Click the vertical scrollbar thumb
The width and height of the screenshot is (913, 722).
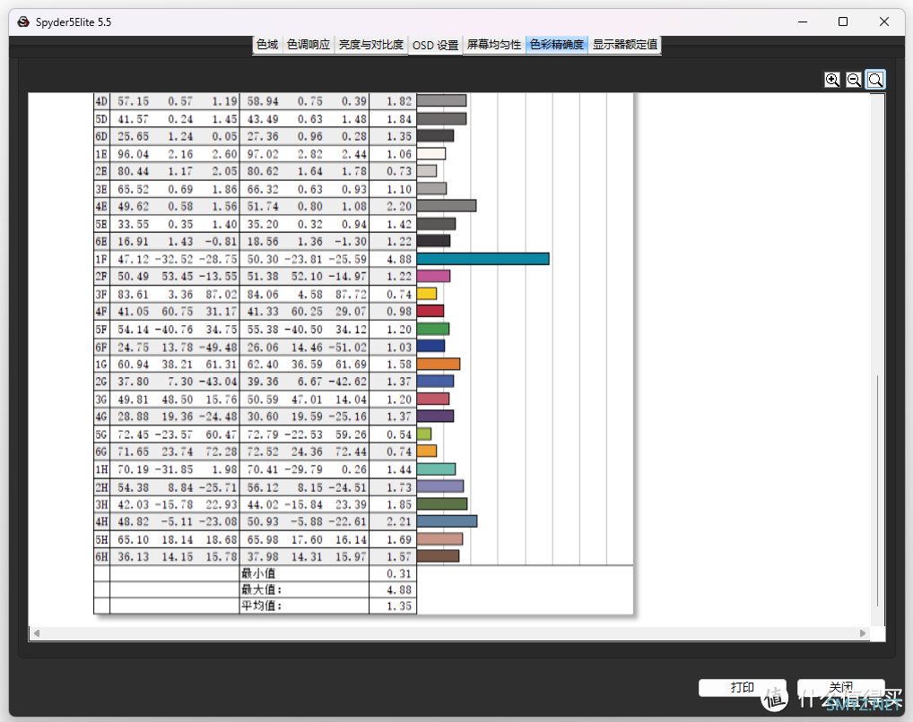[877, 491]
